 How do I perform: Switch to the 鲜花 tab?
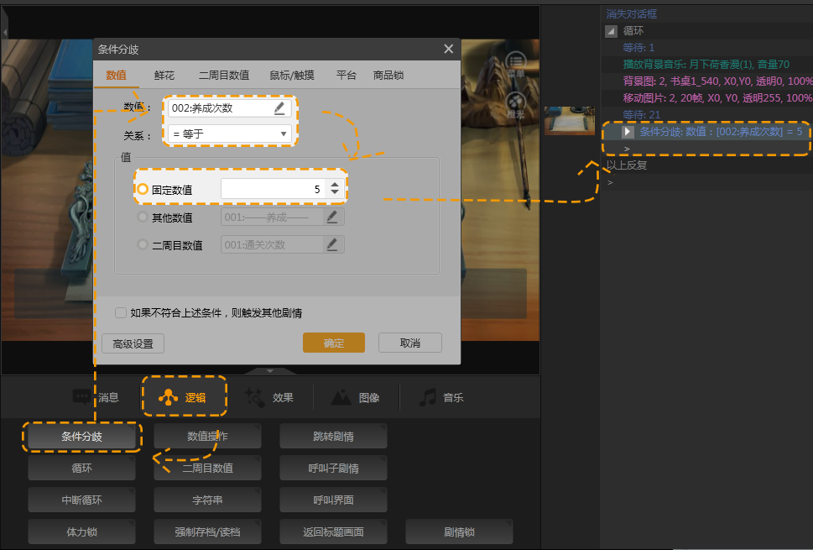click(x=164, y=76)
